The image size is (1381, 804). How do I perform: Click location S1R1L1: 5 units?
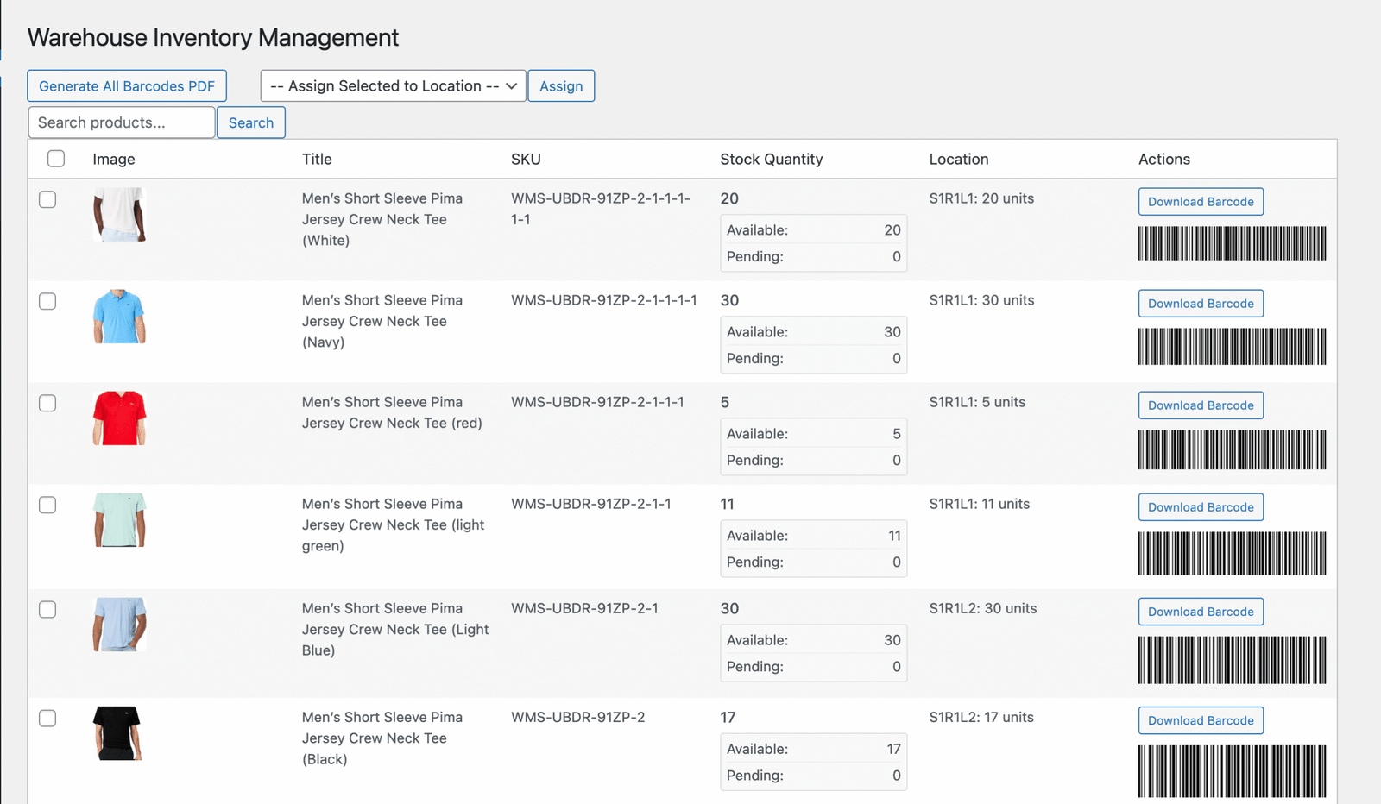tap(977, 402)
